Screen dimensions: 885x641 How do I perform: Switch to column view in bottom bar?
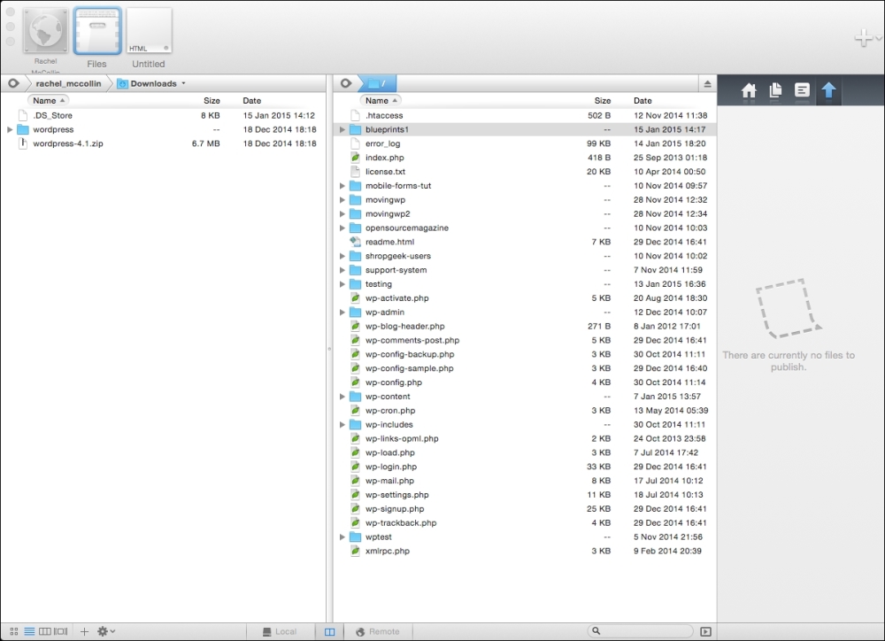point(44,631)
